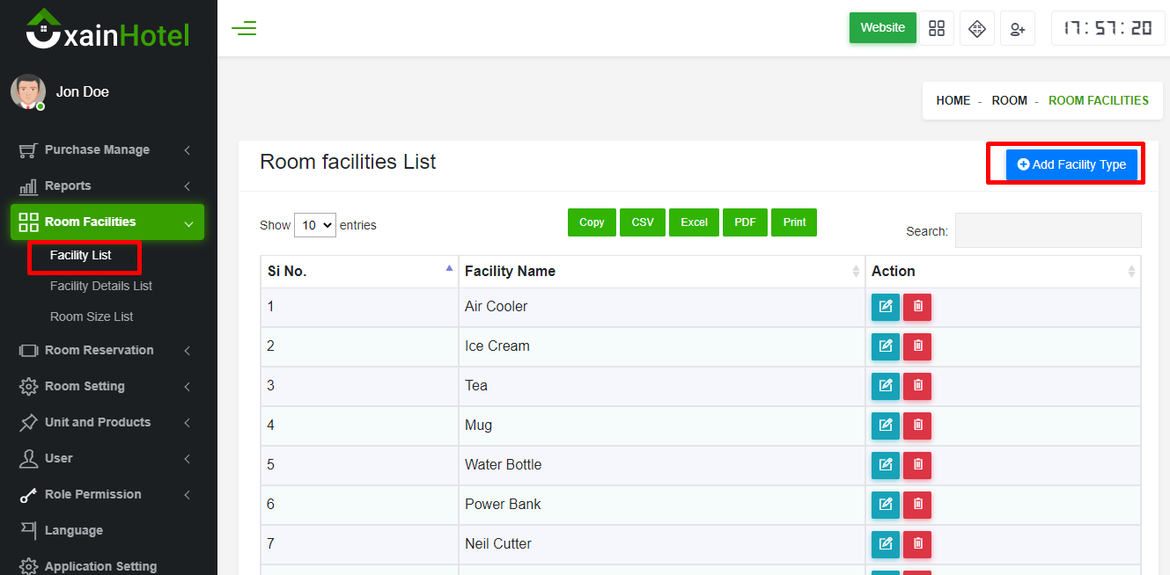Export table using the Excel button
The width and height of the screenshot is (1170, 575).
tap(694, 222)
